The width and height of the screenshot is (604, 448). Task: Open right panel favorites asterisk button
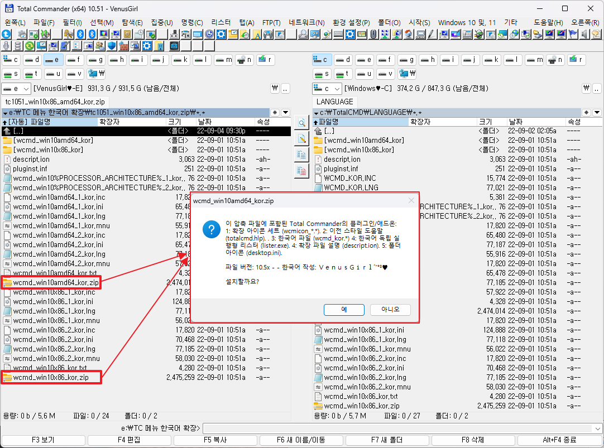pyautogui.click(x=586, y=113)
